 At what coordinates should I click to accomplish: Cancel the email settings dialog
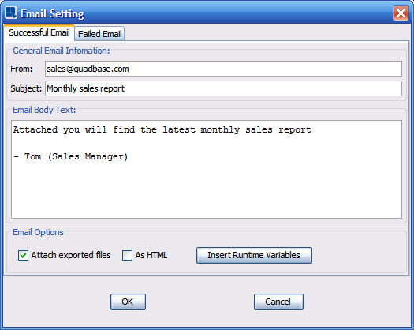[x=278, y=302]
